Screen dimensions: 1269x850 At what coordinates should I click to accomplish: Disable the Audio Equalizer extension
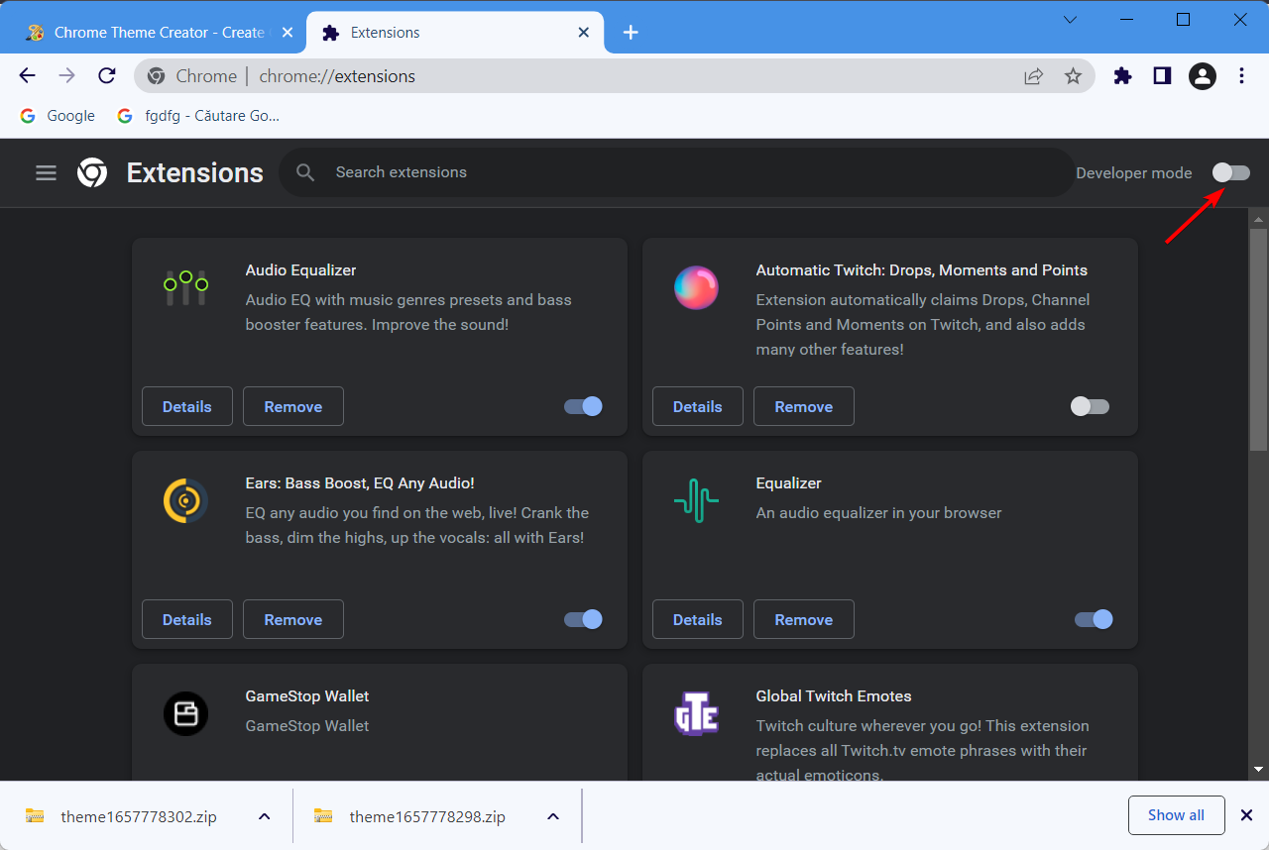point(583,406)
